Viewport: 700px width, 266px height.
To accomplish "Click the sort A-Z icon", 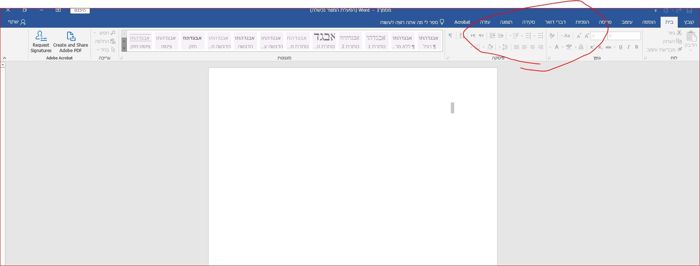I will click(461, 36).
